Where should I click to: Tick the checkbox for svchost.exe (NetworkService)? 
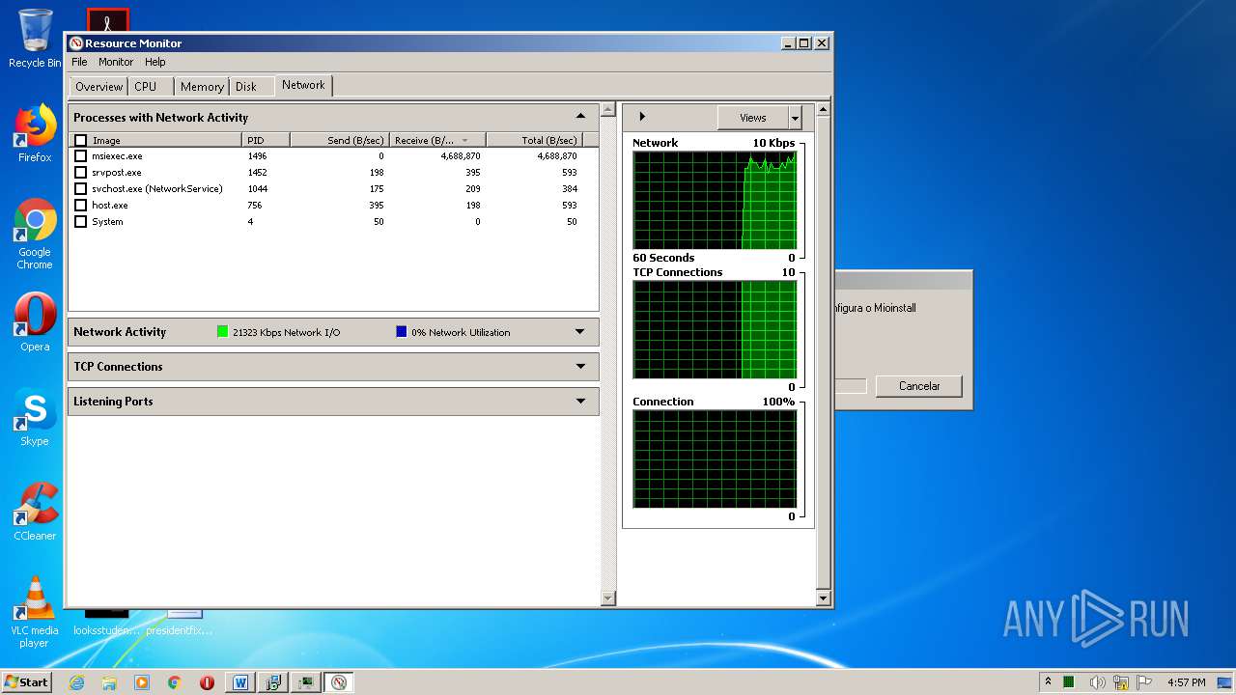pos(81,188)
